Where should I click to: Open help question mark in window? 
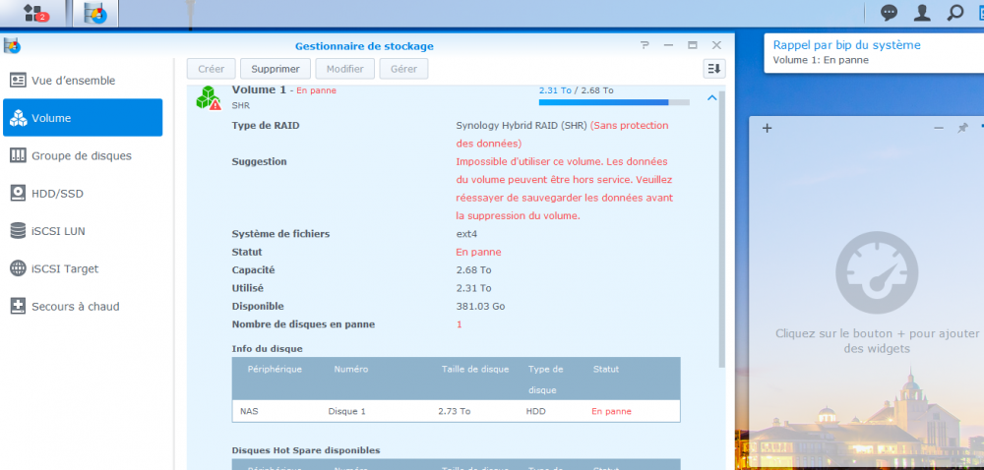click(x=645, y=45)
